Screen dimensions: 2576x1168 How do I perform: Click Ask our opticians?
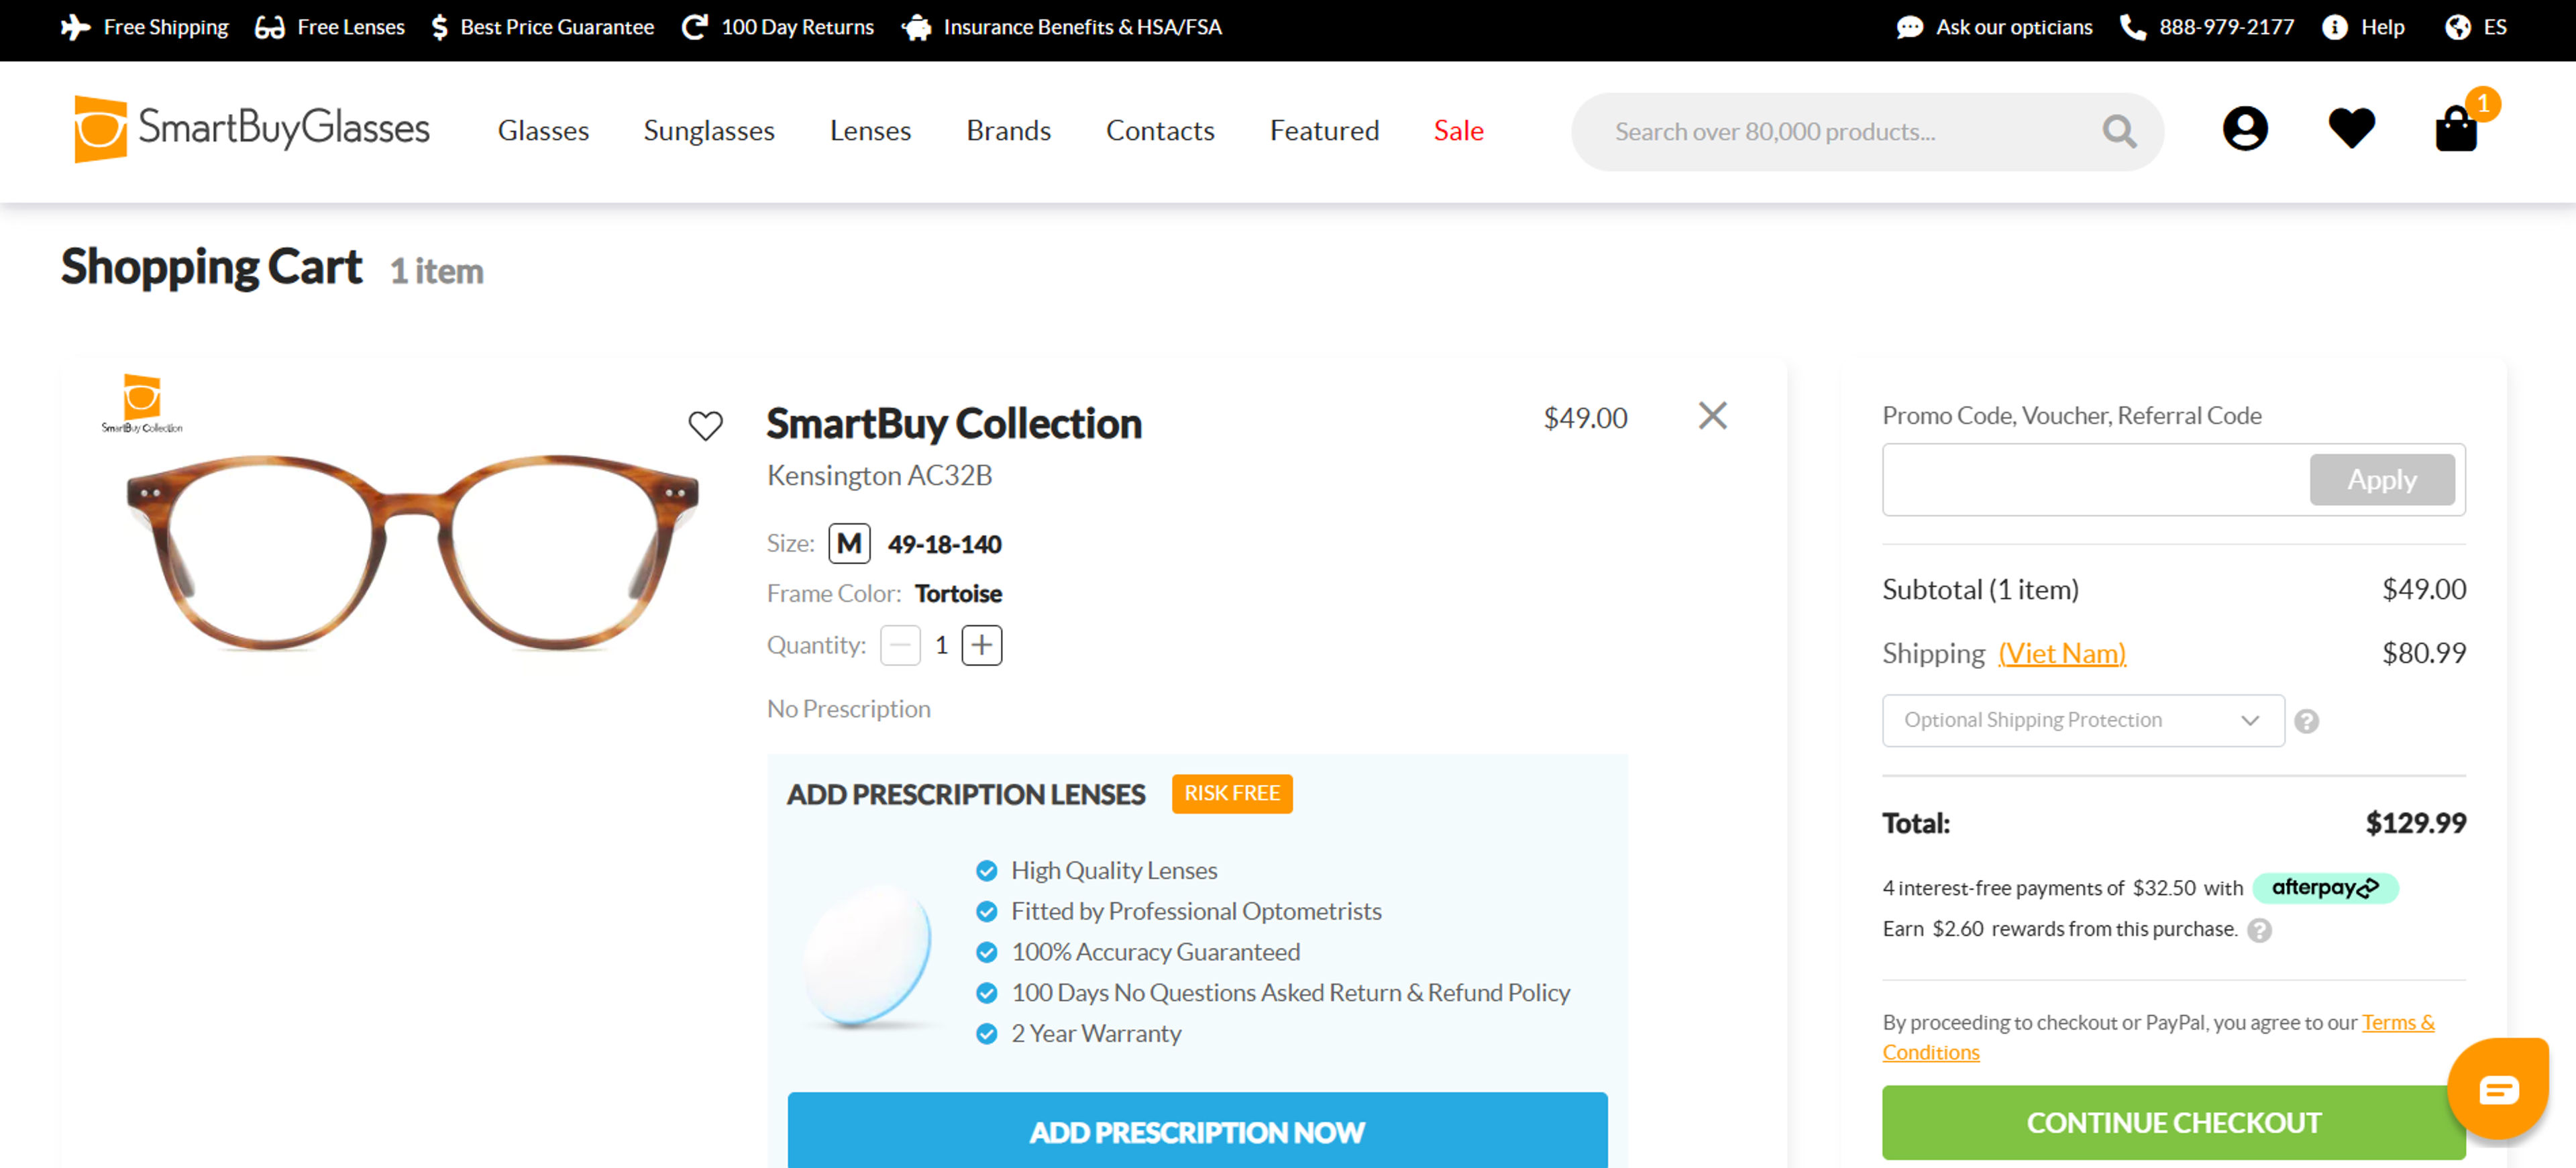[x=1994, y=27]
